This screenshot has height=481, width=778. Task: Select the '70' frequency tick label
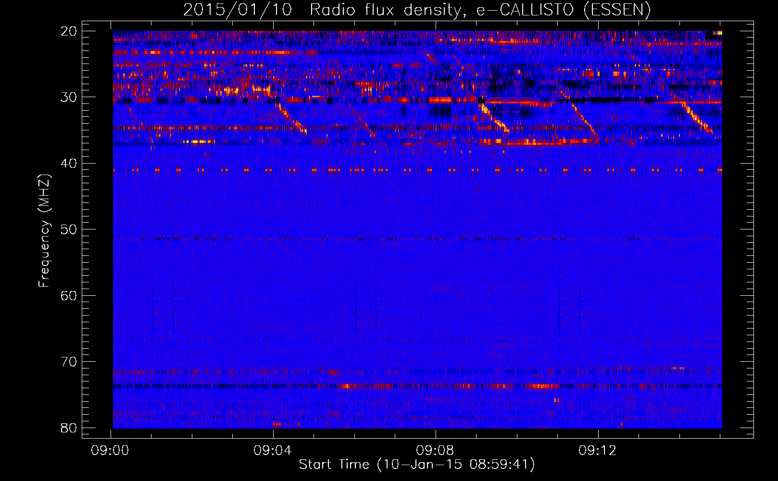pyautogui.click(x=69, y=362)
